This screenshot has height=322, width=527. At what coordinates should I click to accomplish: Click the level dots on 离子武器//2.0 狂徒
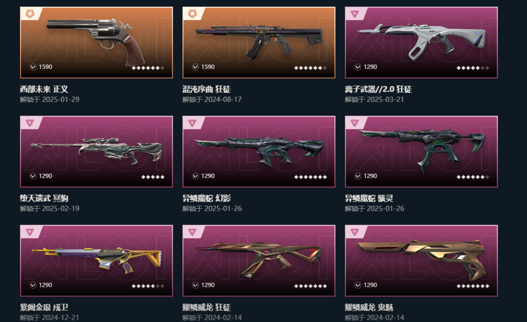(472, 68)
